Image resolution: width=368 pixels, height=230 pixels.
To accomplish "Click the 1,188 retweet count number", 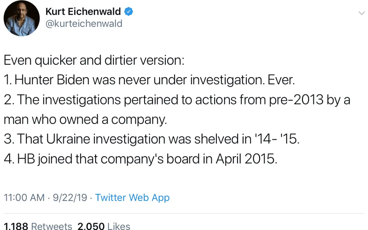I will tap(16, 226).
